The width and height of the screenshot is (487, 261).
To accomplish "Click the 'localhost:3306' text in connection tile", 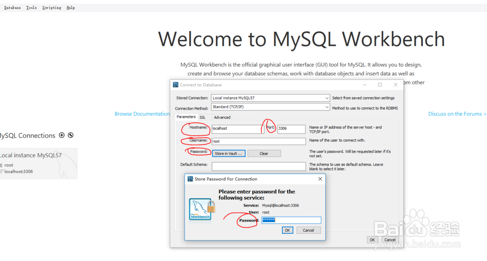I will coord(19,171).
